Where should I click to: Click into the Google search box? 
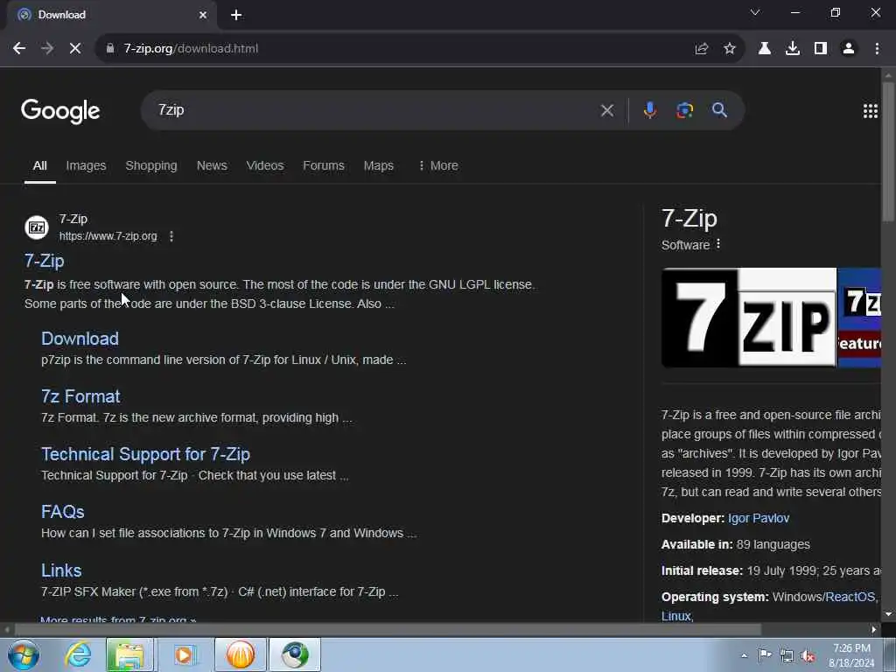[371, 110]
